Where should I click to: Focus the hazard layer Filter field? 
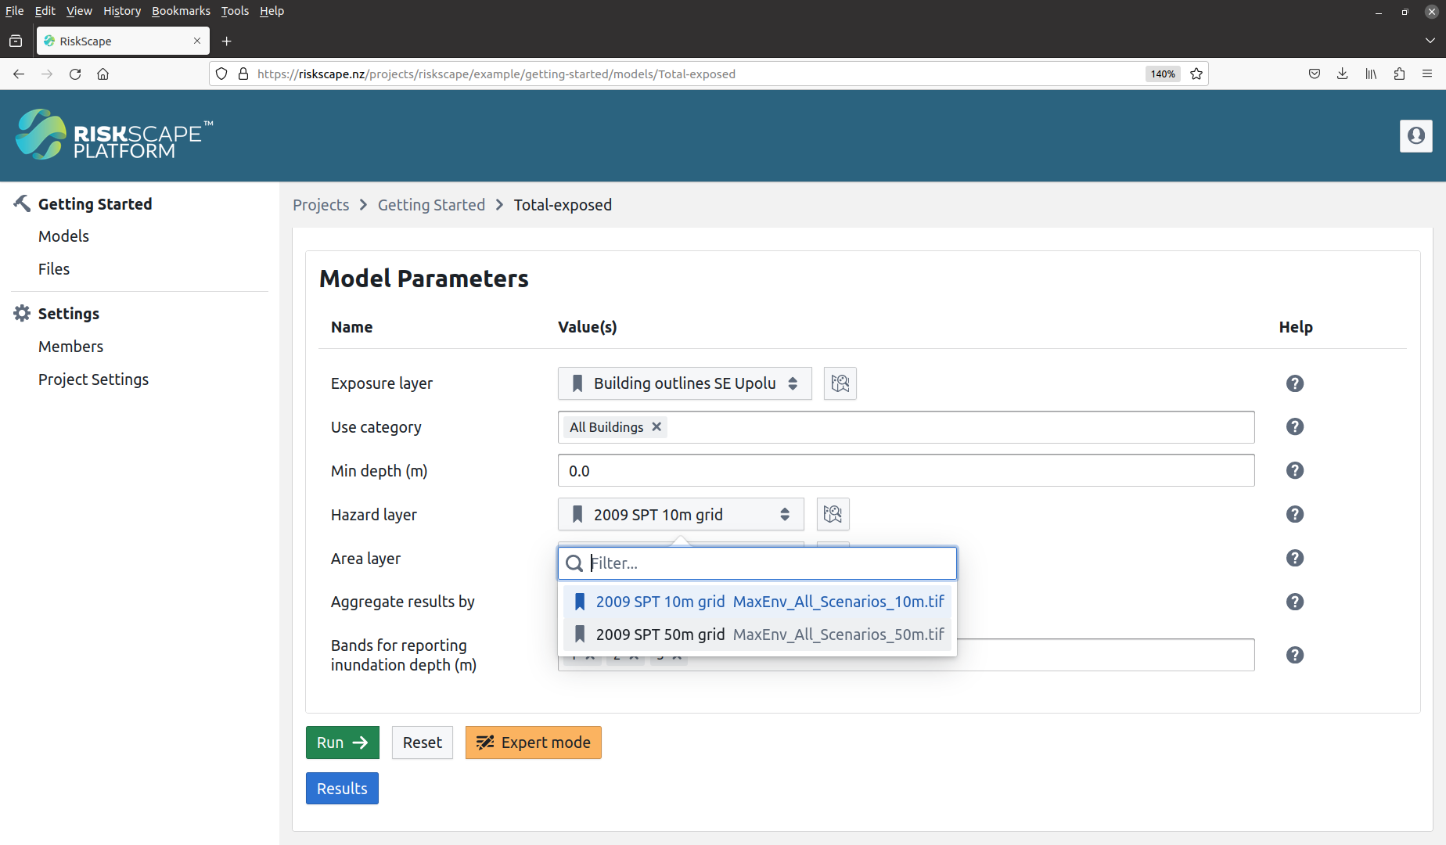point(757,563)
